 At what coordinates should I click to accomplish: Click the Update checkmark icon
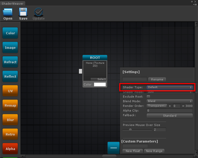pyautogui.click(x=39, y=12)
